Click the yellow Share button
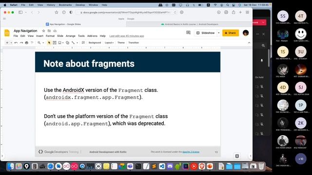 pos(231,33)
